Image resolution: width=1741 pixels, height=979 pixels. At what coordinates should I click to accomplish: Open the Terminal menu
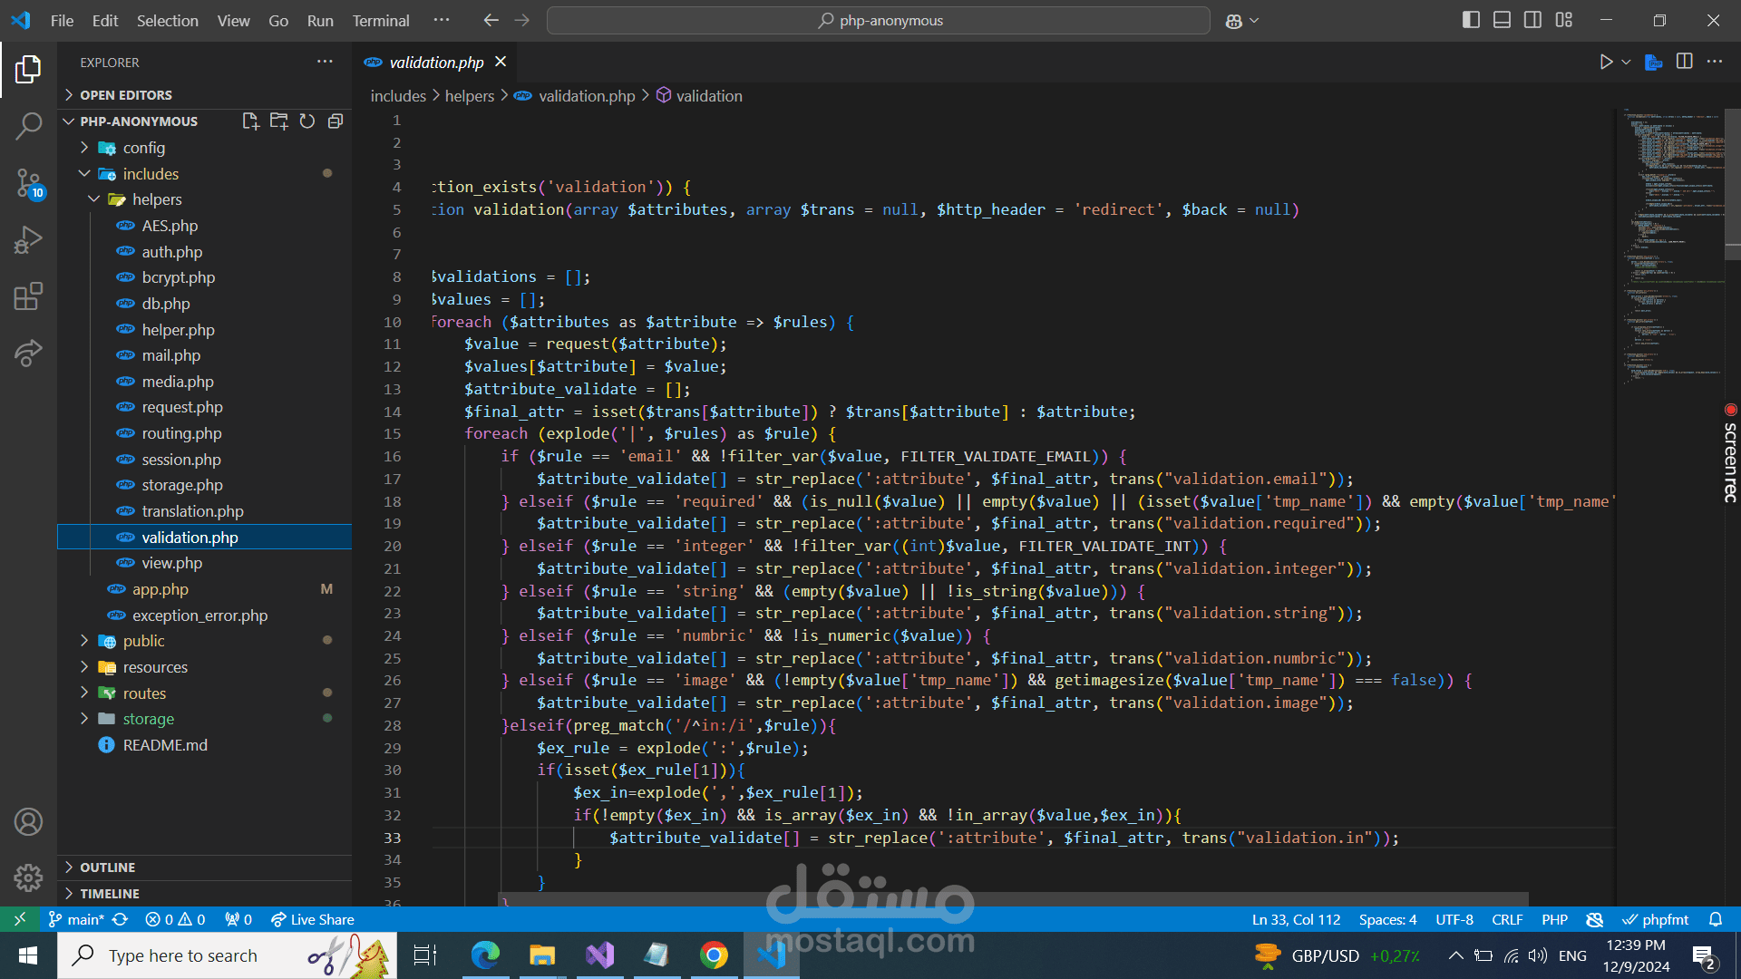[x=380, y=20]
